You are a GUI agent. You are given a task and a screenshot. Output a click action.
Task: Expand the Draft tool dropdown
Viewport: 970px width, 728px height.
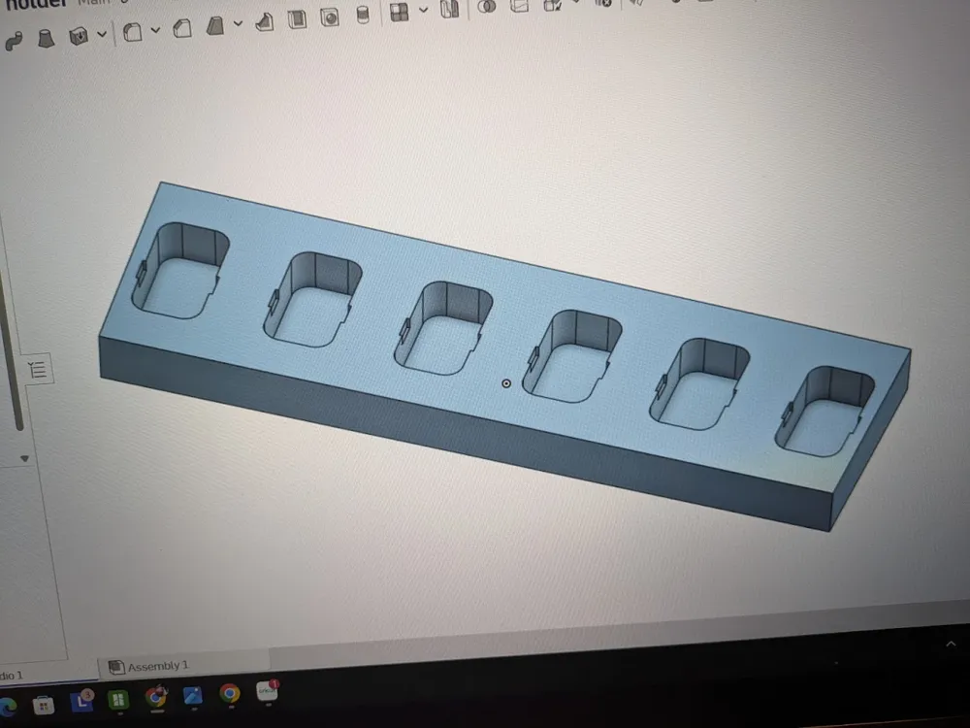[239, 23]
